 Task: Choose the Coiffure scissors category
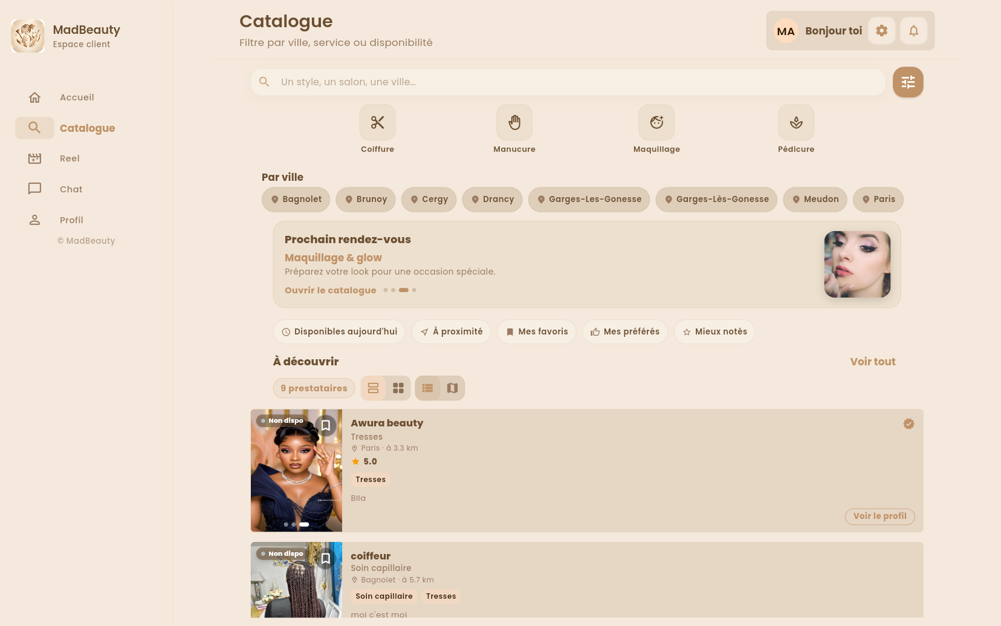pos(378,122)
